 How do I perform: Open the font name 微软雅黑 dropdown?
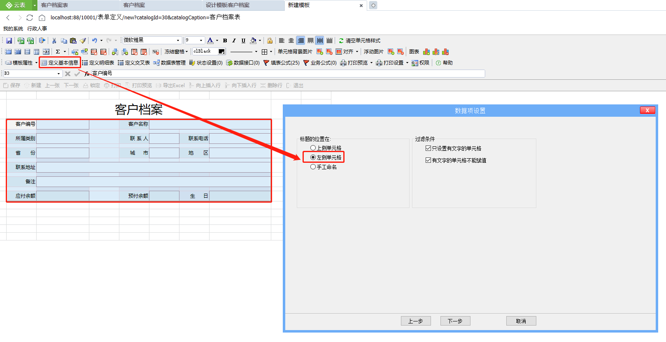pos(178,40)
